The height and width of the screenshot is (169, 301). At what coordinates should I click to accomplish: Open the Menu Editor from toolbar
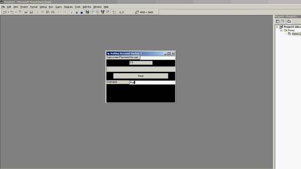(20, 12)
